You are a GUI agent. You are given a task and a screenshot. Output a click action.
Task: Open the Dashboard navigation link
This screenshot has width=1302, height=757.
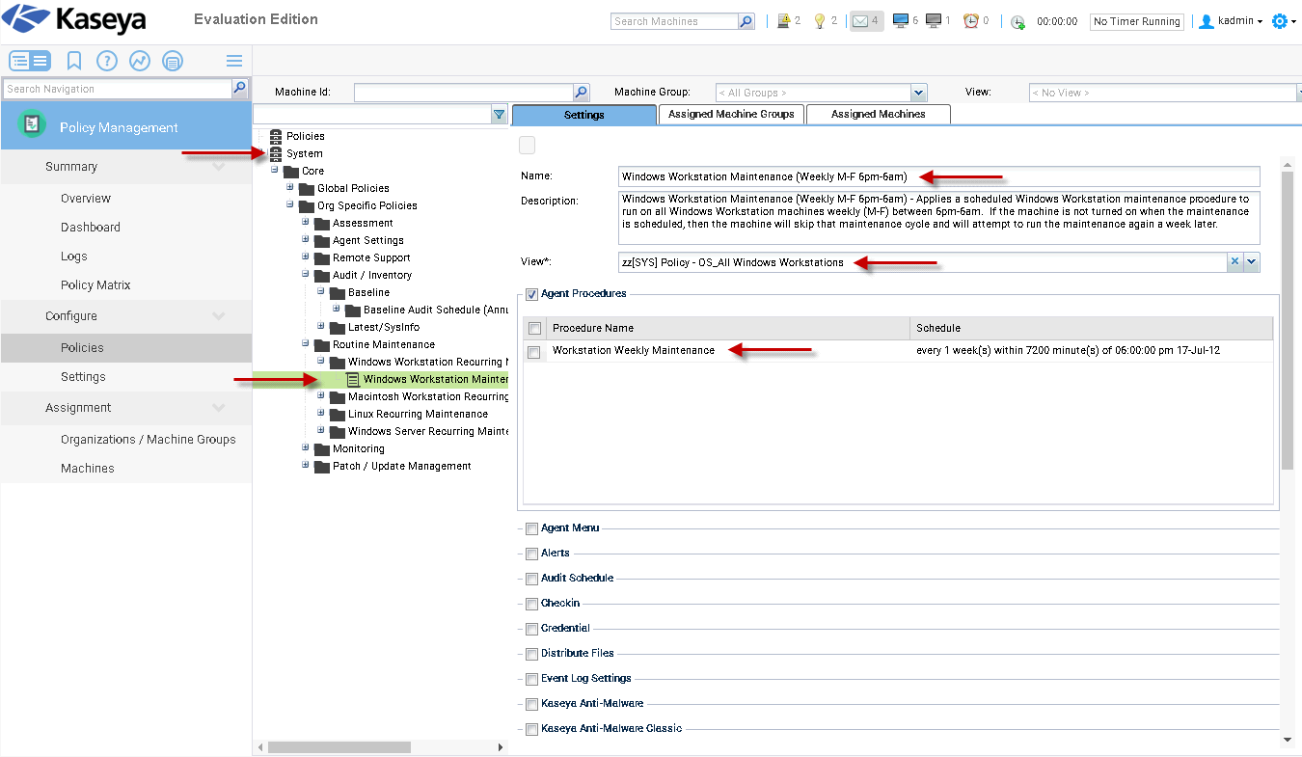pyautogui.click(x=91, y=228)
